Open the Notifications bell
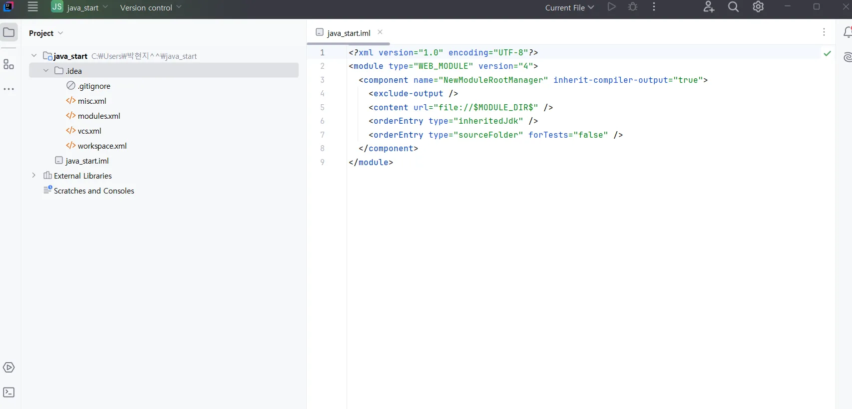 click(847, 32)
